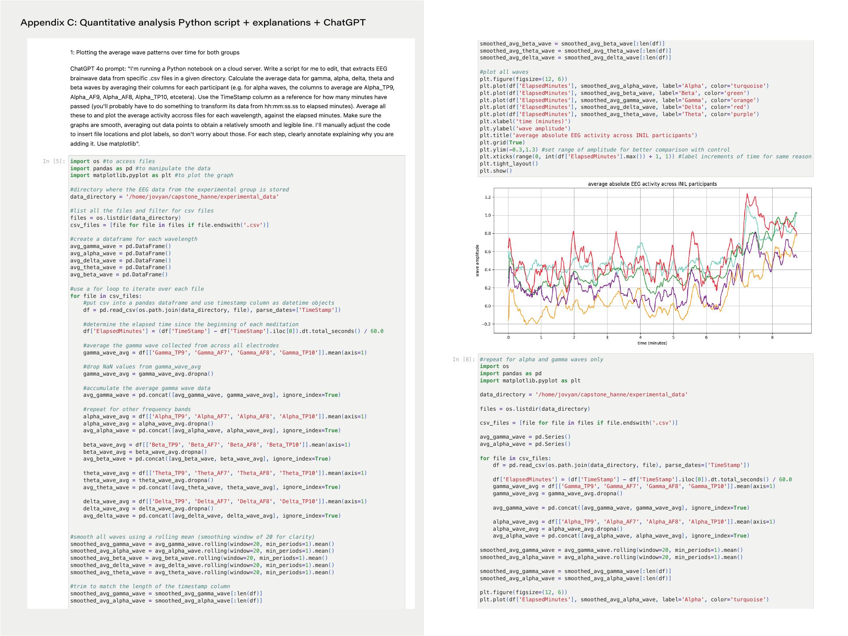Click the smoothed_avg_theta_wave rolling mean line

point(202,572)
